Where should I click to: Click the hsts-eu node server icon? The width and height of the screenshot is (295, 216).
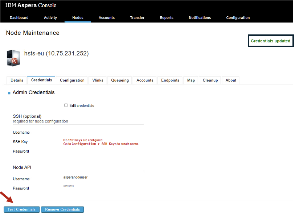pos(13,58)
